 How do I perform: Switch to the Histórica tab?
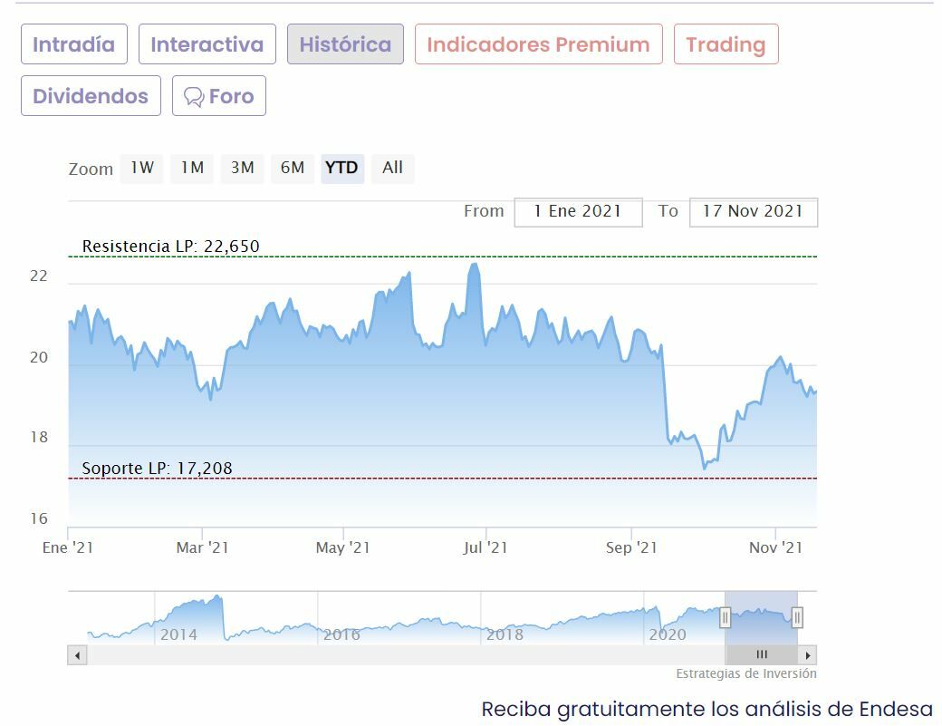[345, 44]
